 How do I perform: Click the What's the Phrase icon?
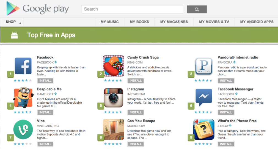click(x=203, y=130)
